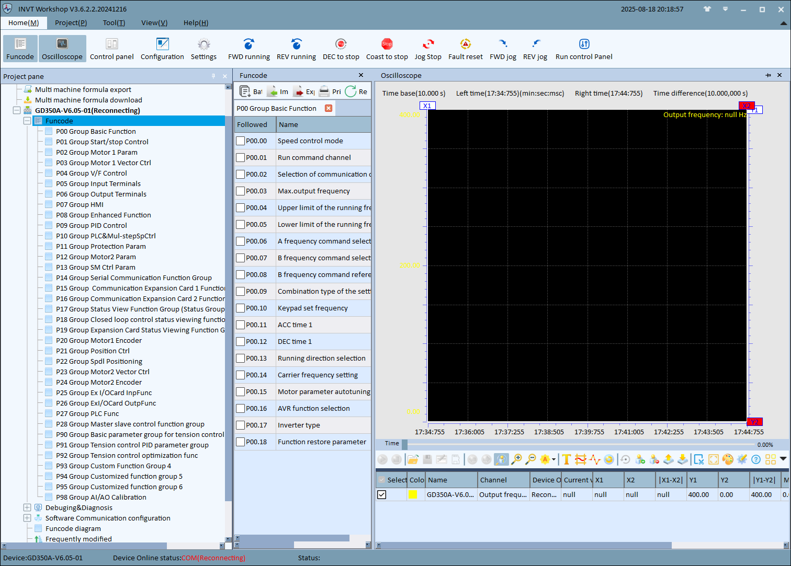Tick the P00.11 ACC time 1 checkbox
The height and width of the screenshot is (566, 791).
241,325
